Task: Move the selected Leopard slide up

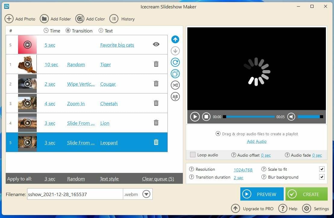Action: 175,39
